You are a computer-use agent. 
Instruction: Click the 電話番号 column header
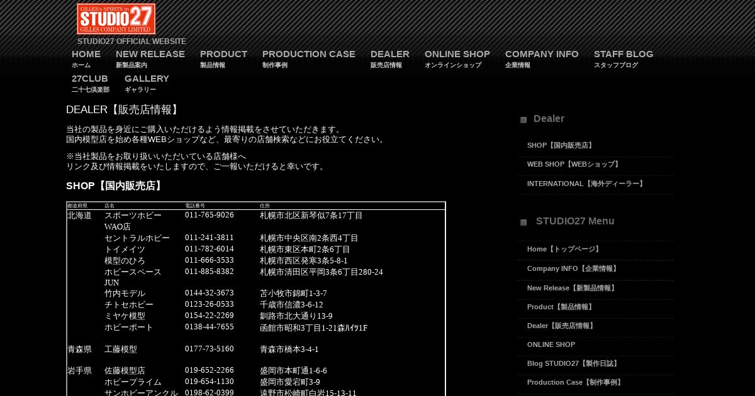tap(195, 206)
